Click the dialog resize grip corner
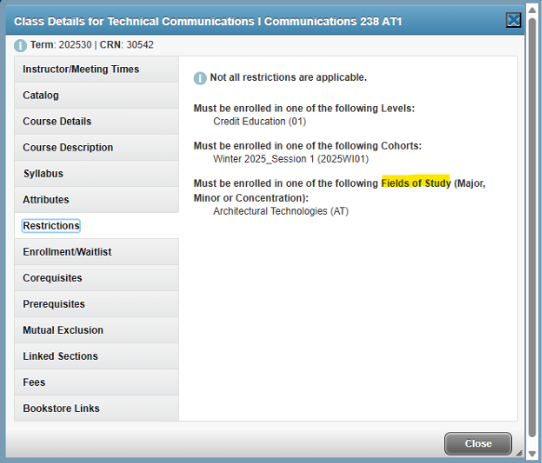This screenshot has width=542, height=463. 519,453
